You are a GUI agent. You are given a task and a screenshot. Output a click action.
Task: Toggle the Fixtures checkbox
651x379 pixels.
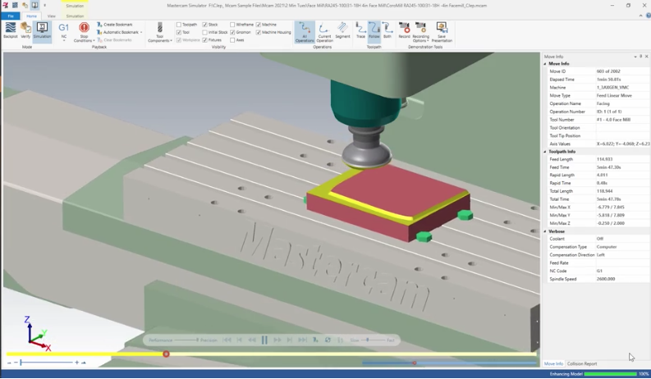204,40
